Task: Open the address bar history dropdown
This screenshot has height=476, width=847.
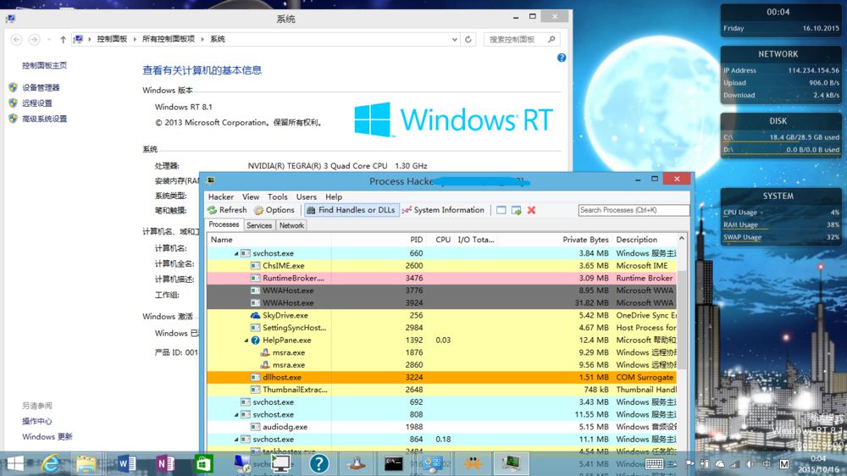Action: [454, 40]
